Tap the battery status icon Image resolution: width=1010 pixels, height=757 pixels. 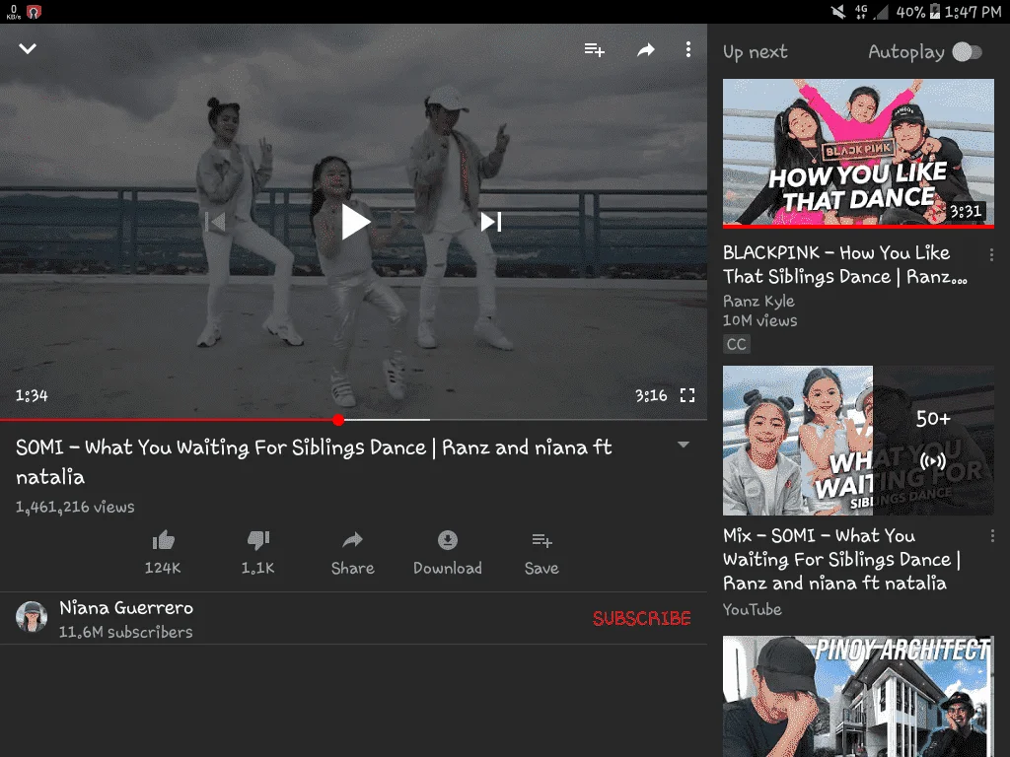935,12
